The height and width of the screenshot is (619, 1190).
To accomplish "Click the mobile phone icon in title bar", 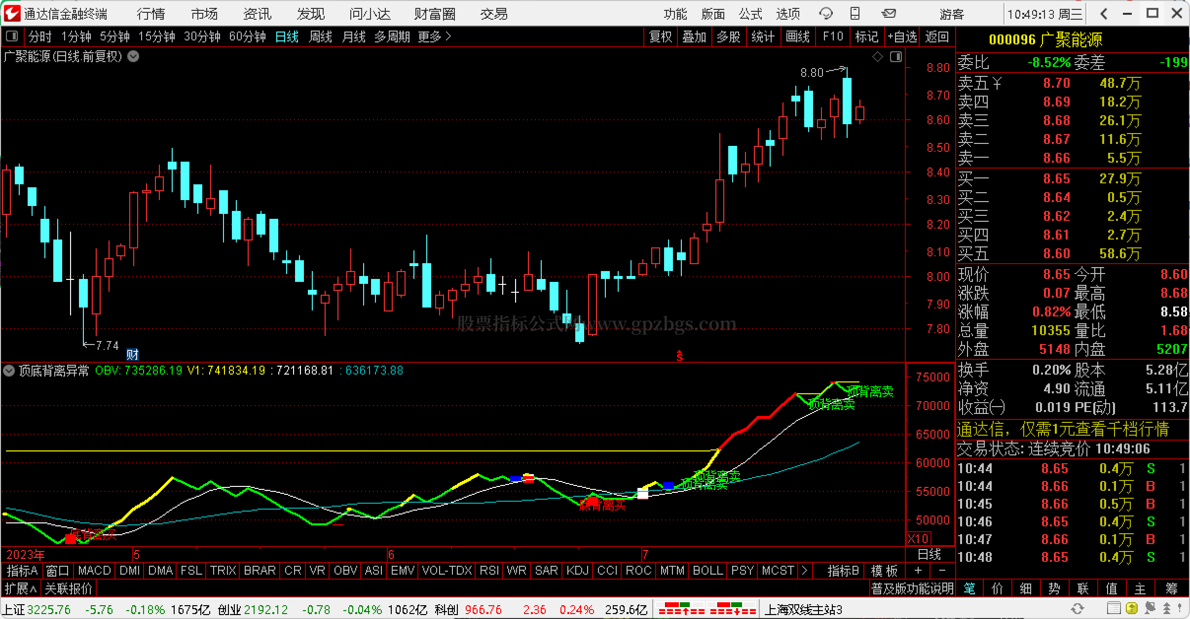I will (x=855, y=13).
